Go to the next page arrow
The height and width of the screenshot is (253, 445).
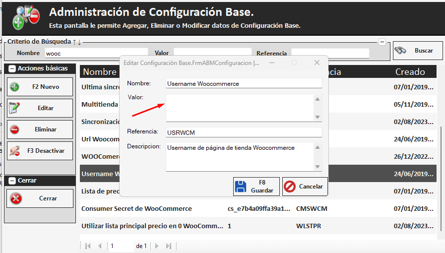pos(157,246)
